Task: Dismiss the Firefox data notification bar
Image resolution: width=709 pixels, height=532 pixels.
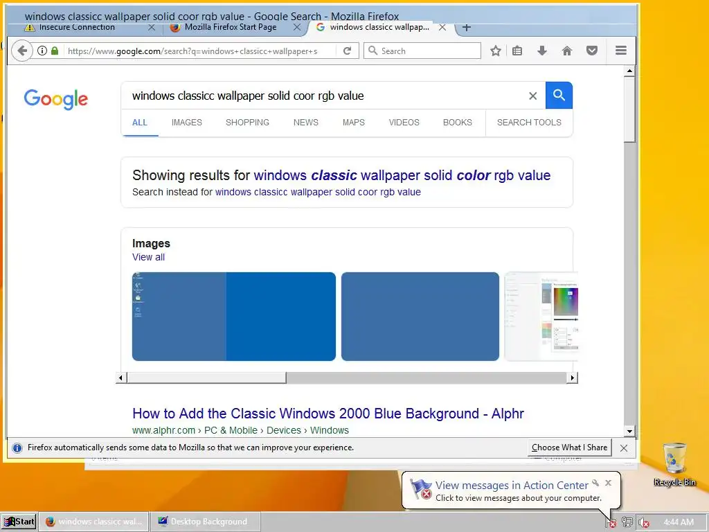Action: click(624, 448)
